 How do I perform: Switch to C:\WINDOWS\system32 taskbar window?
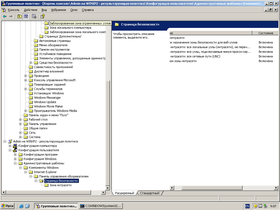coord(101,206)
